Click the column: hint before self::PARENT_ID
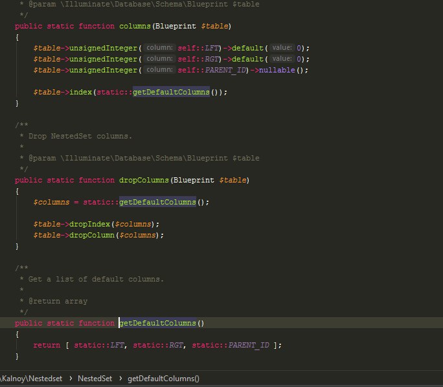The height and width of the screenshot is (387, 443). tap(159, 70)
